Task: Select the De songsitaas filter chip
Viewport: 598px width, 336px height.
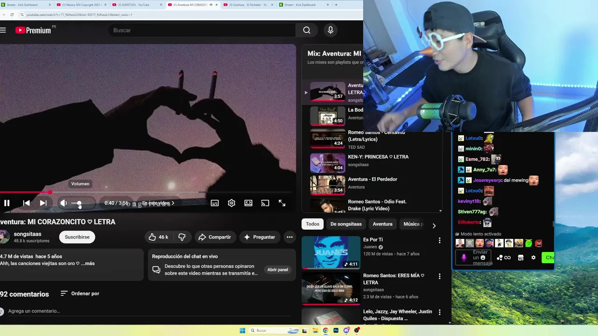Action: 346,224
